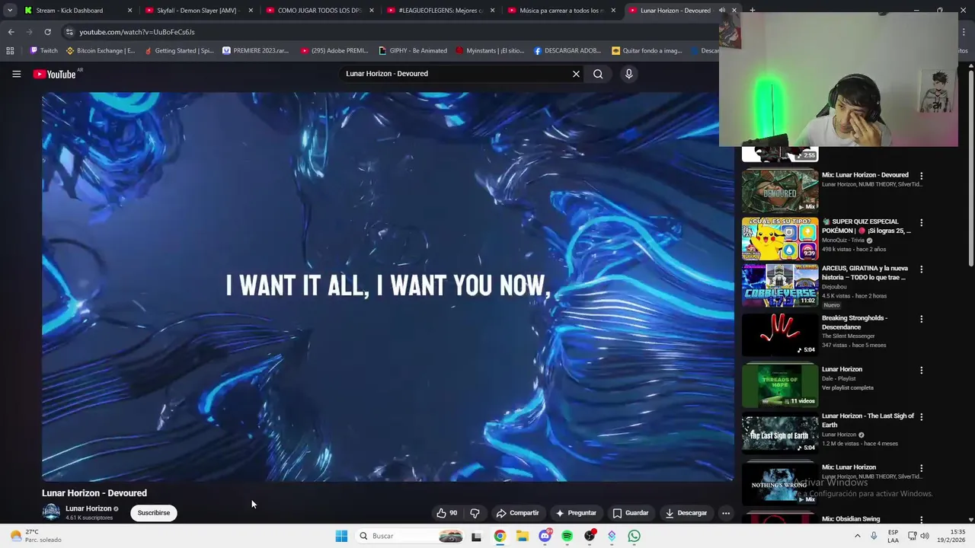Close the Stream - Kick Dashboard tab

pos(129,11)
